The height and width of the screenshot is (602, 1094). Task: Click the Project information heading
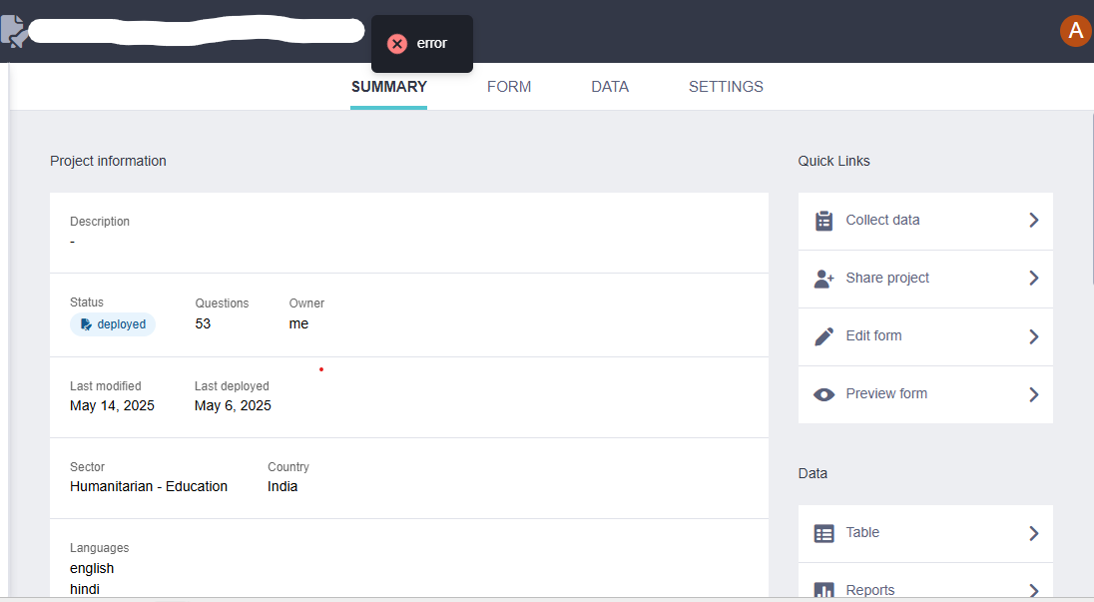pyautogui.click(x=108, y=161)
